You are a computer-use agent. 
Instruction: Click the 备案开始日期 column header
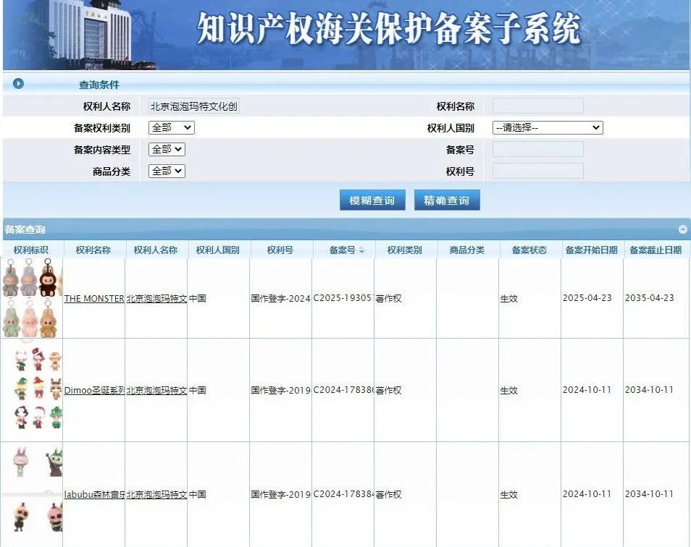click(x=591, y=250)
